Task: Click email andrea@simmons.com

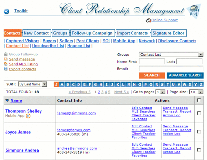Action: [x=77, y=148]
